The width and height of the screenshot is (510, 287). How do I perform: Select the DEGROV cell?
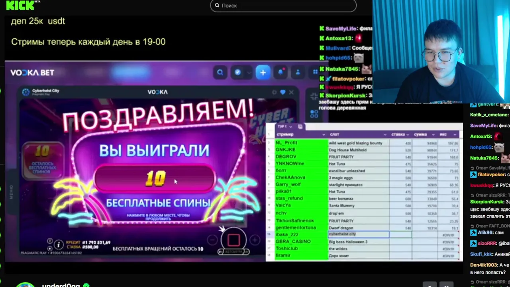tap(301, 157)
